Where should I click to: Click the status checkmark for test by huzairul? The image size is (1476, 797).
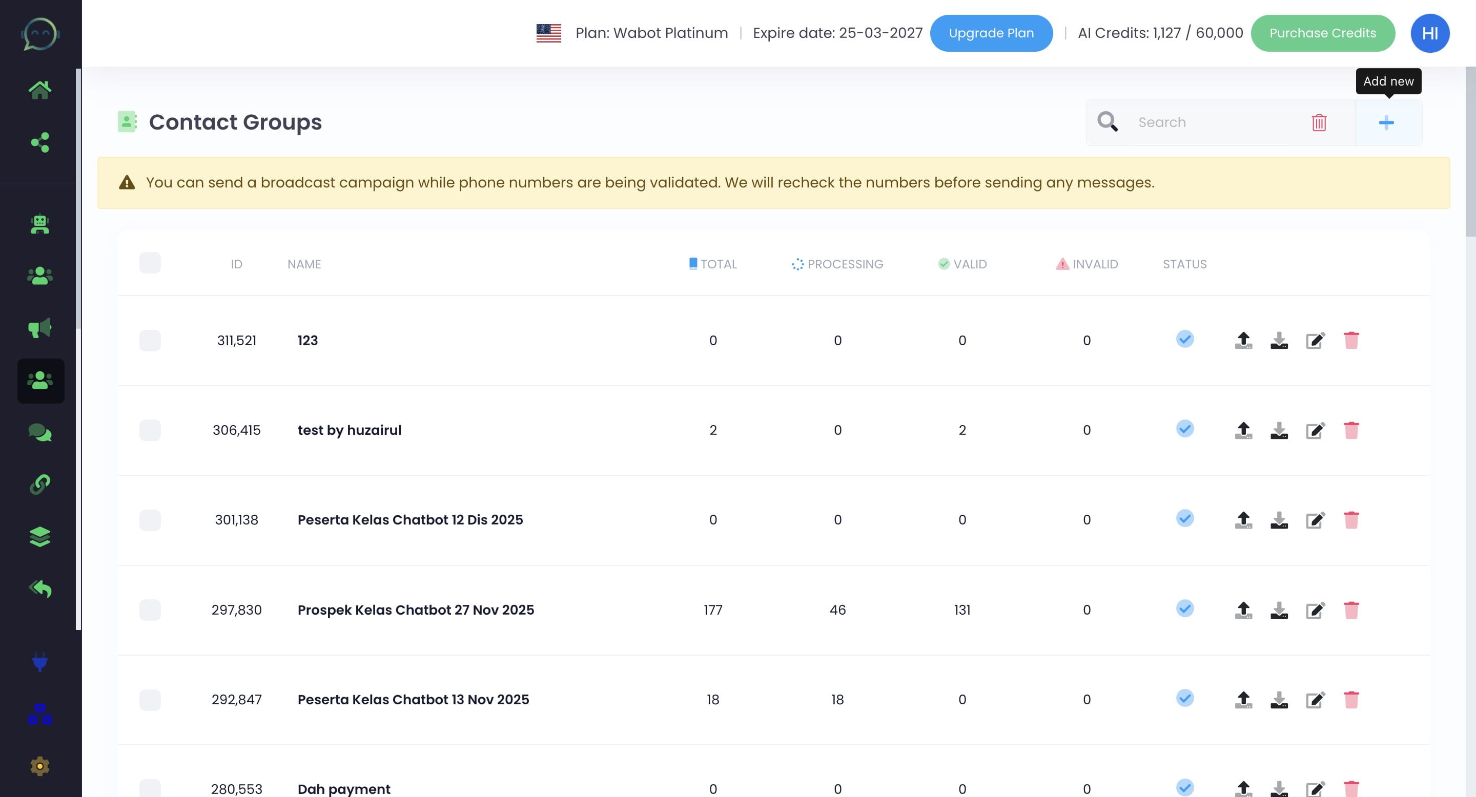tap(1184, 429)
